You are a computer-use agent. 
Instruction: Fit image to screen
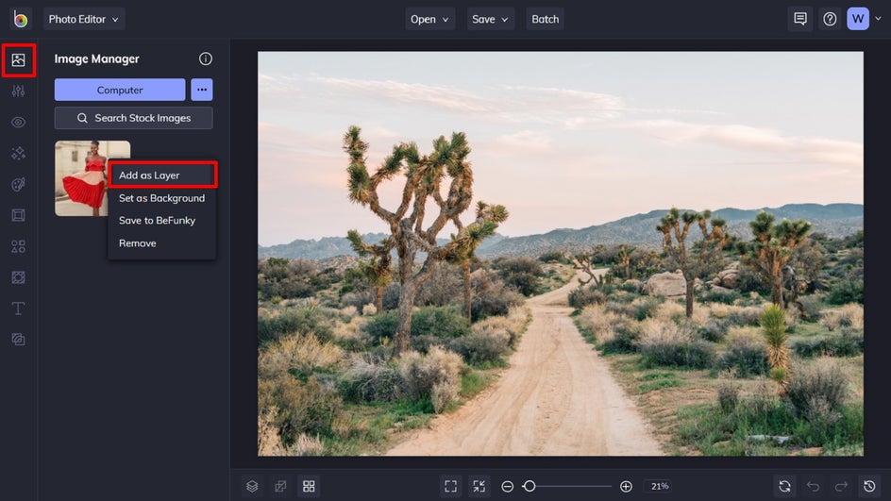click(x=450, y=486)
